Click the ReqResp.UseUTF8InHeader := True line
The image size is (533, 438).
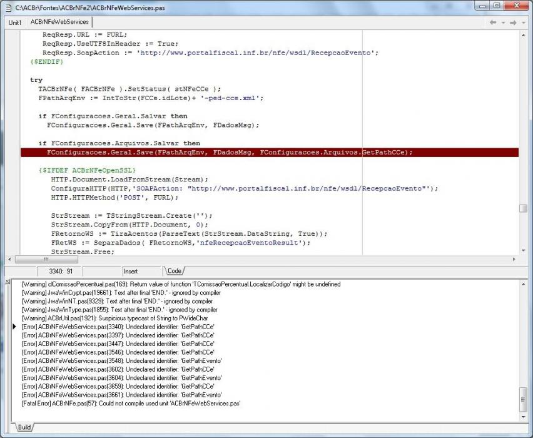[110, 44]
